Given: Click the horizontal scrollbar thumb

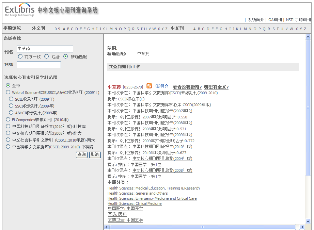Looking at the screenshot, I should (203, 227).
